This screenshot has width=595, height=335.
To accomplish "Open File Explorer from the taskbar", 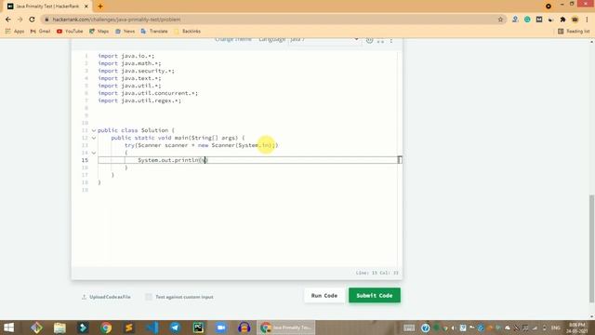I will (x=59, y=328).
